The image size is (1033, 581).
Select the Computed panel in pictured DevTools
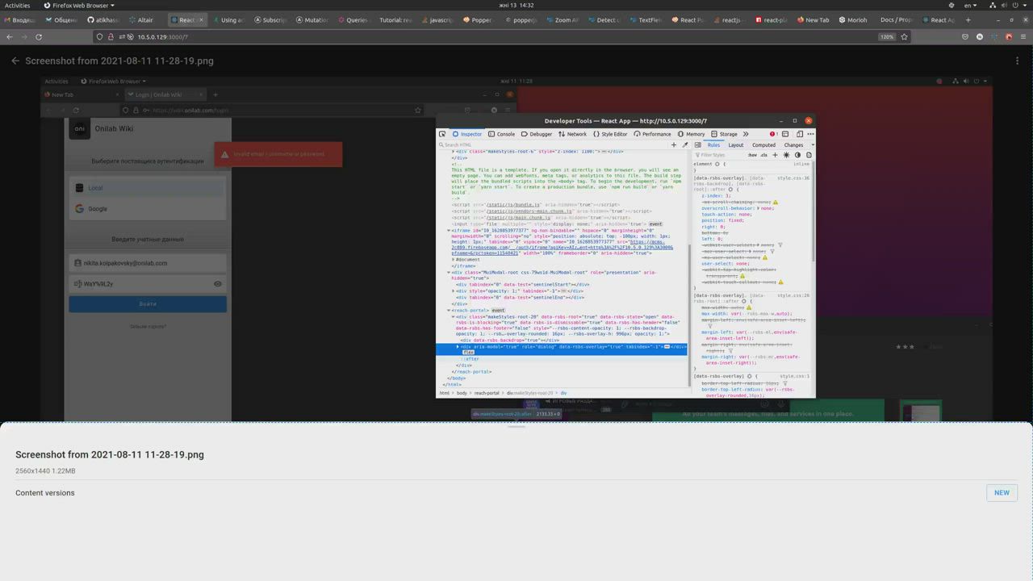tap(763, 145)
